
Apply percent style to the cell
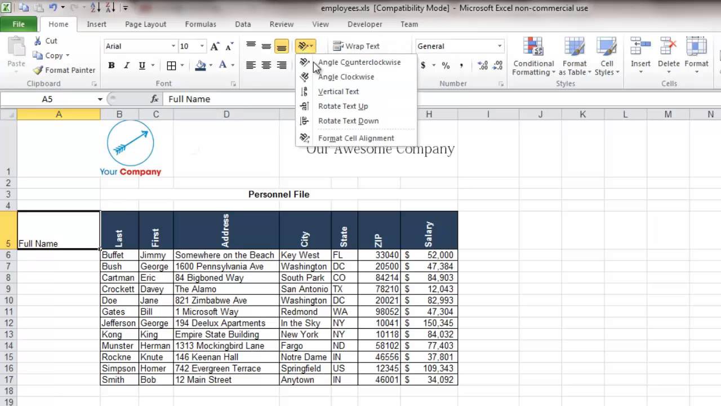[x=446, y=65]
